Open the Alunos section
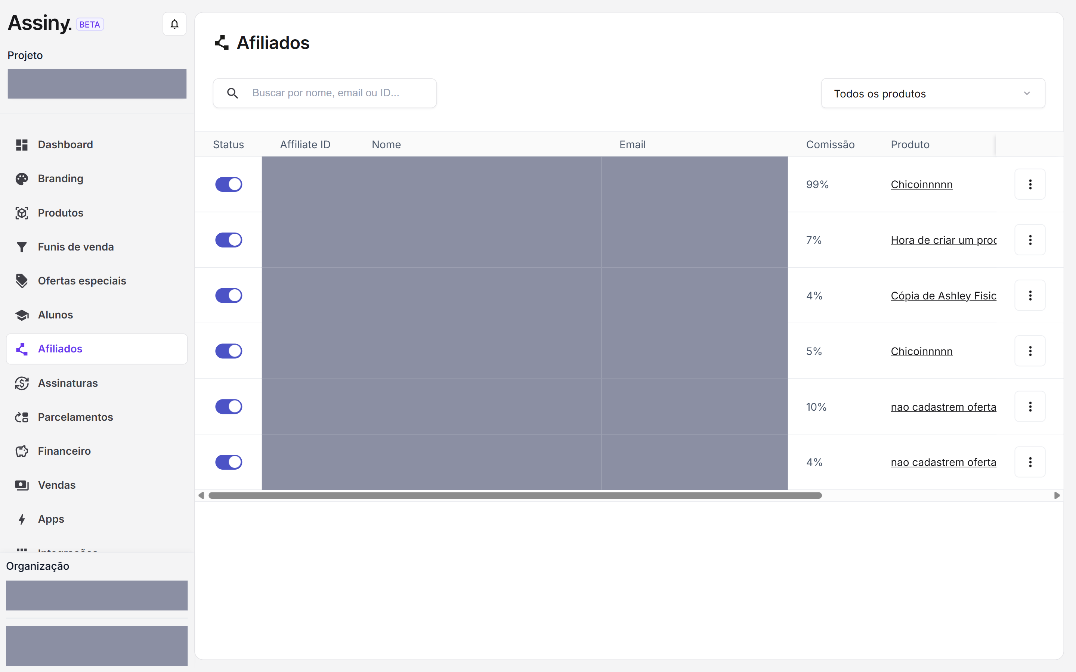The image size is (1076, 672). (97, 315)
